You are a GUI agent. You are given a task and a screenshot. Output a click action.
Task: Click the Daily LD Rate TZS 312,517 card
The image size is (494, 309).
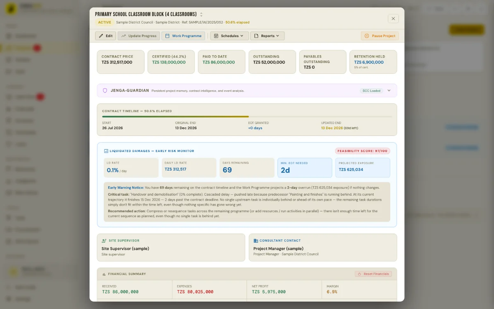[x=189, y=168]
